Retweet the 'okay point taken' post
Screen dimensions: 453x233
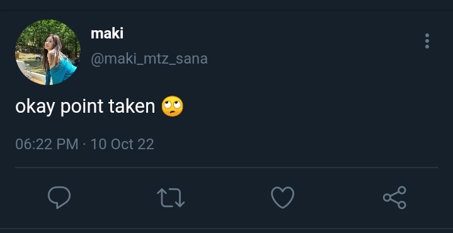point(171,198)
